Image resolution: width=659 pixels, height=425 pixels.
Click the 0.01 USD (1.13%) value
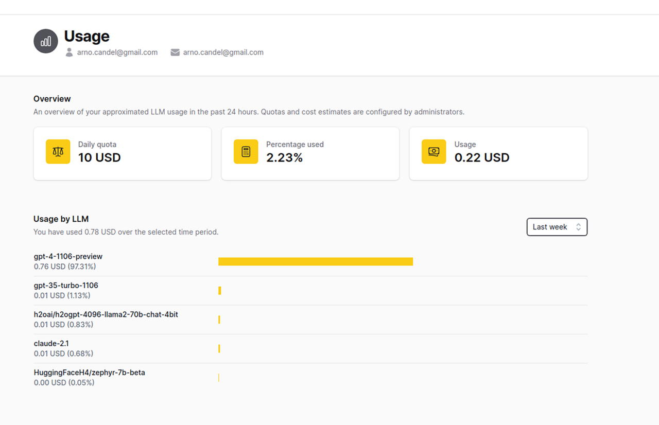62,295
